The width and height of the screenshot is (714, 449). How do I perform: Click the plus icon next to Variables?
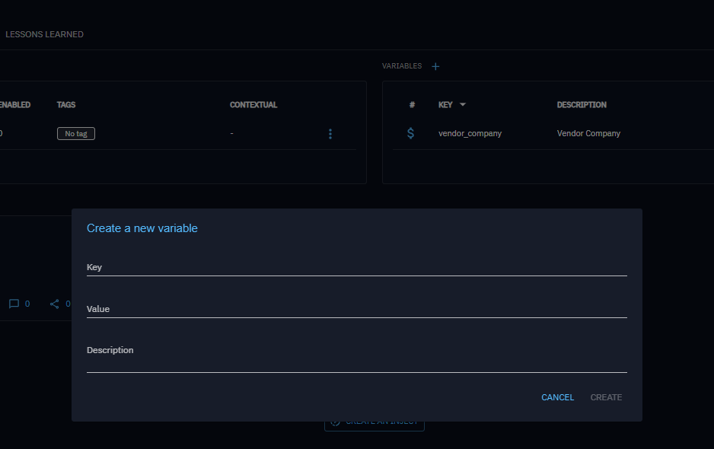[x=435, y=66]
